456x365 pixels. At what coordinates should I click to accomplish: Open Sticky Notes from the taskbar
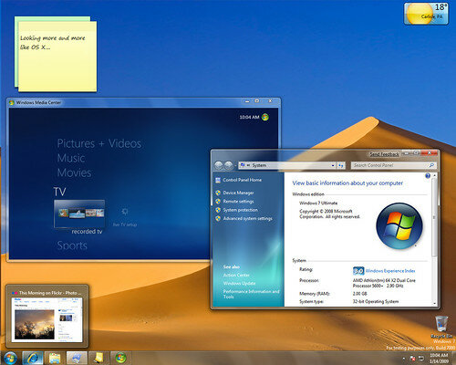(98, 359)
